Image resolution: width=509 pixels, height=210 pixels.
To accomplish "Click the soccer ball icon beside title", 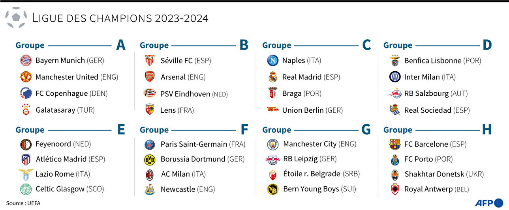I will coord(16,17).
